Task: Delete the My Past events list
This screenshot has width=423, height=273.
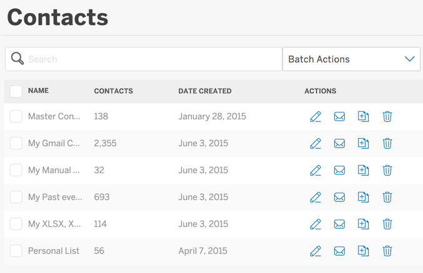Action: tap(387, 197)
